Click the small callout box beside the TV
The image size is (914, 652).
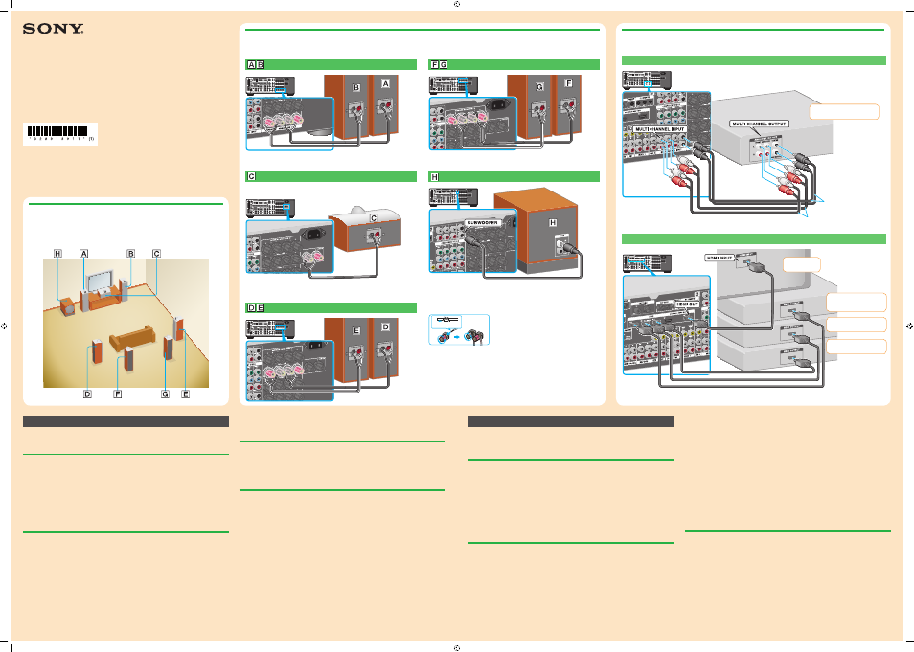click(x=802, y=264)
